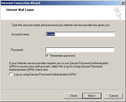Go to previous step with Back
This screenshot has height=102, width=126.
73,96
